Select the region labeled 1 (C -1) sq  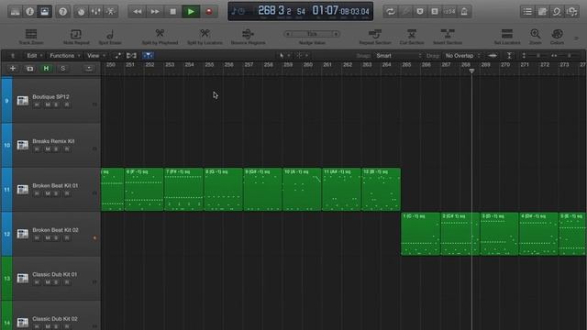[420, 234]
